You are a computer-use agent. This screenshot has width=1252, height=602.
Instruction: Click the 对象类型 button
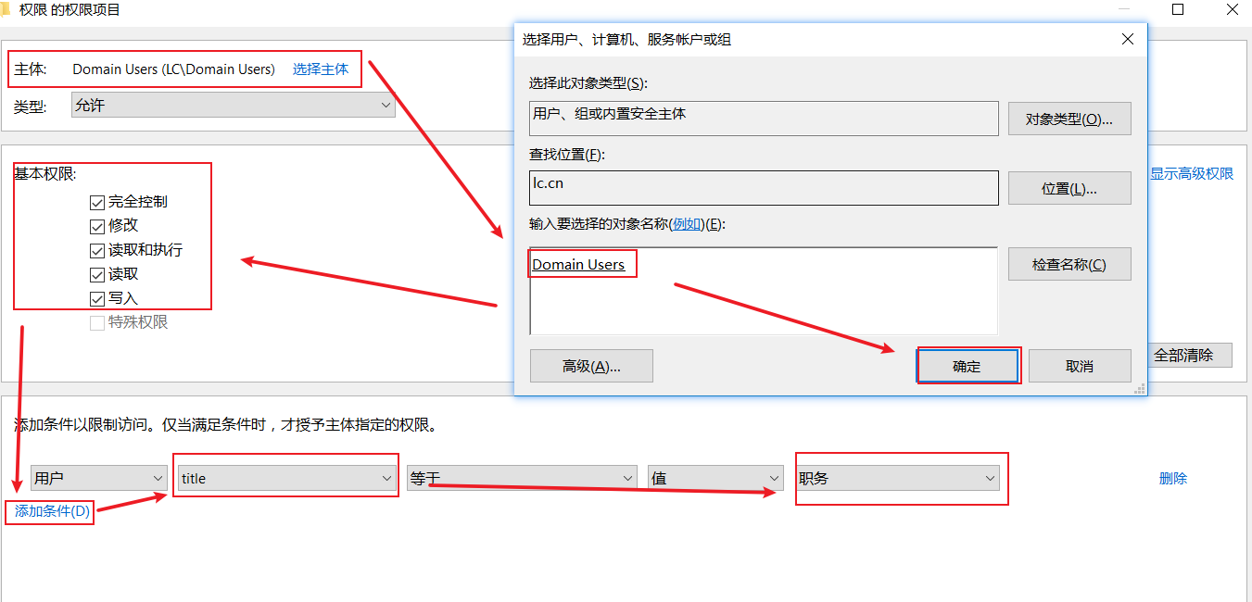pos(1069,119)
